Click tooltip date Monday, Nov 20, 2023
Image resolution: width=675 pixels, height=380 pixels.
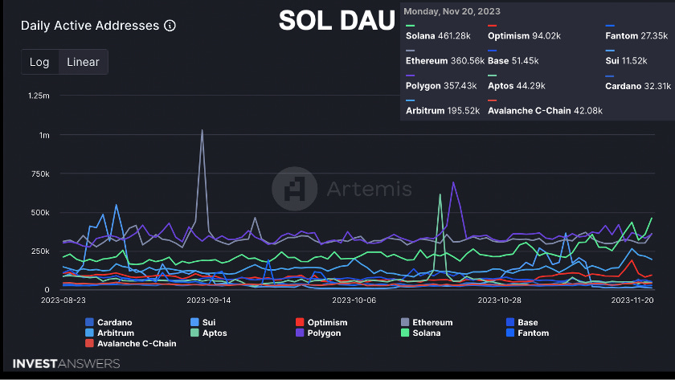452,11
